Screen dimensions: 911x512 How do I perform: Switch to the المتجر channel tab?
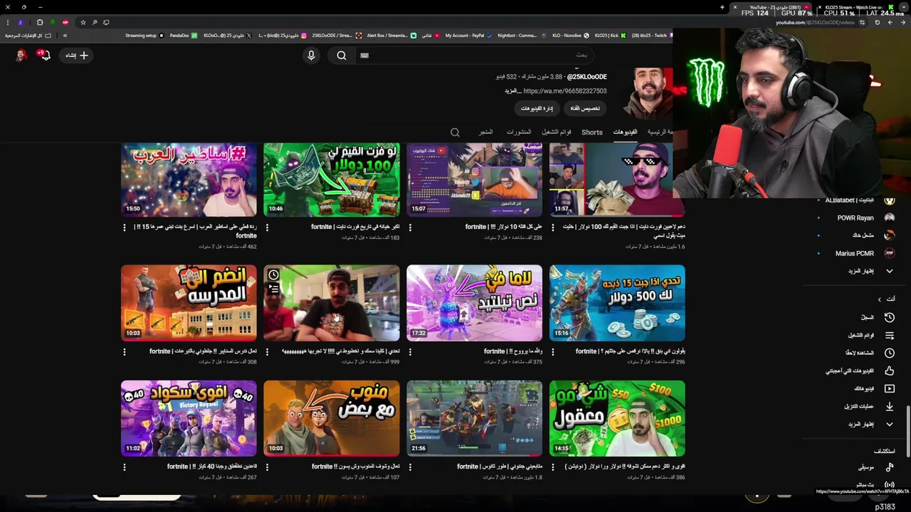pos(486,132)
